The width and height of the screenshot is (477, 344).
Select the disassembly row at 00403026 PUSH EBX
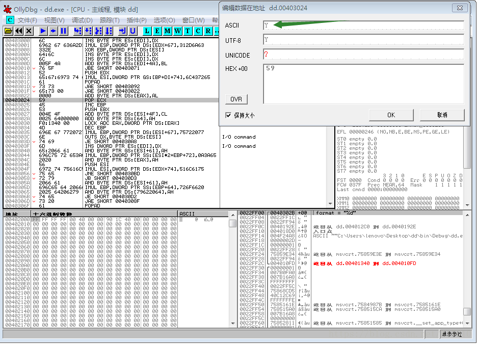(x=111, y=109)
